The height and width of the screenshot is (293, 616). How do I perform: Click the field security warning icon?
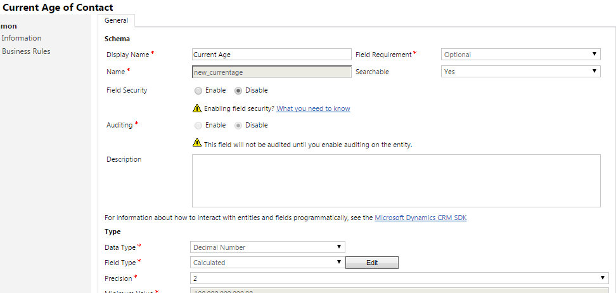(x=197, y=108)
